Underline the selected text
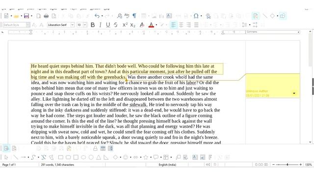The width and height of the screenshot is (314, 176). (108, 25)
